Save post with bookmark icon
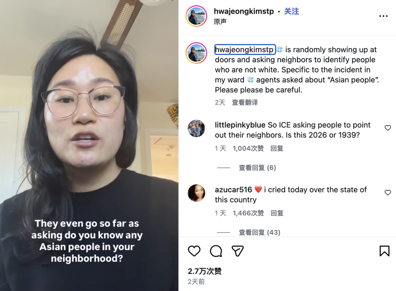Screen dimensions: 396x291 [x=384, y=251]
